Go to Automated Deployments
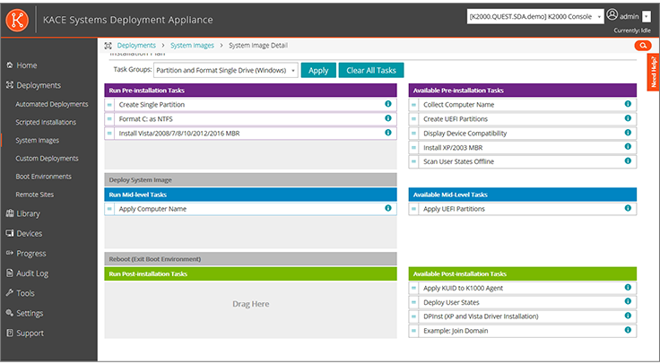This screenshot has height=364, width=660. 52,104
